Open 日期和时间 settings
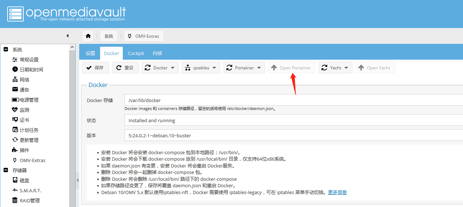 click(31, 70)
